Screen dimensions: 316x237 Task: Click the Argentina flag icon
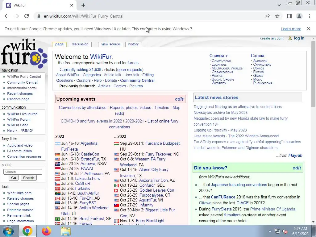[58, 144]
